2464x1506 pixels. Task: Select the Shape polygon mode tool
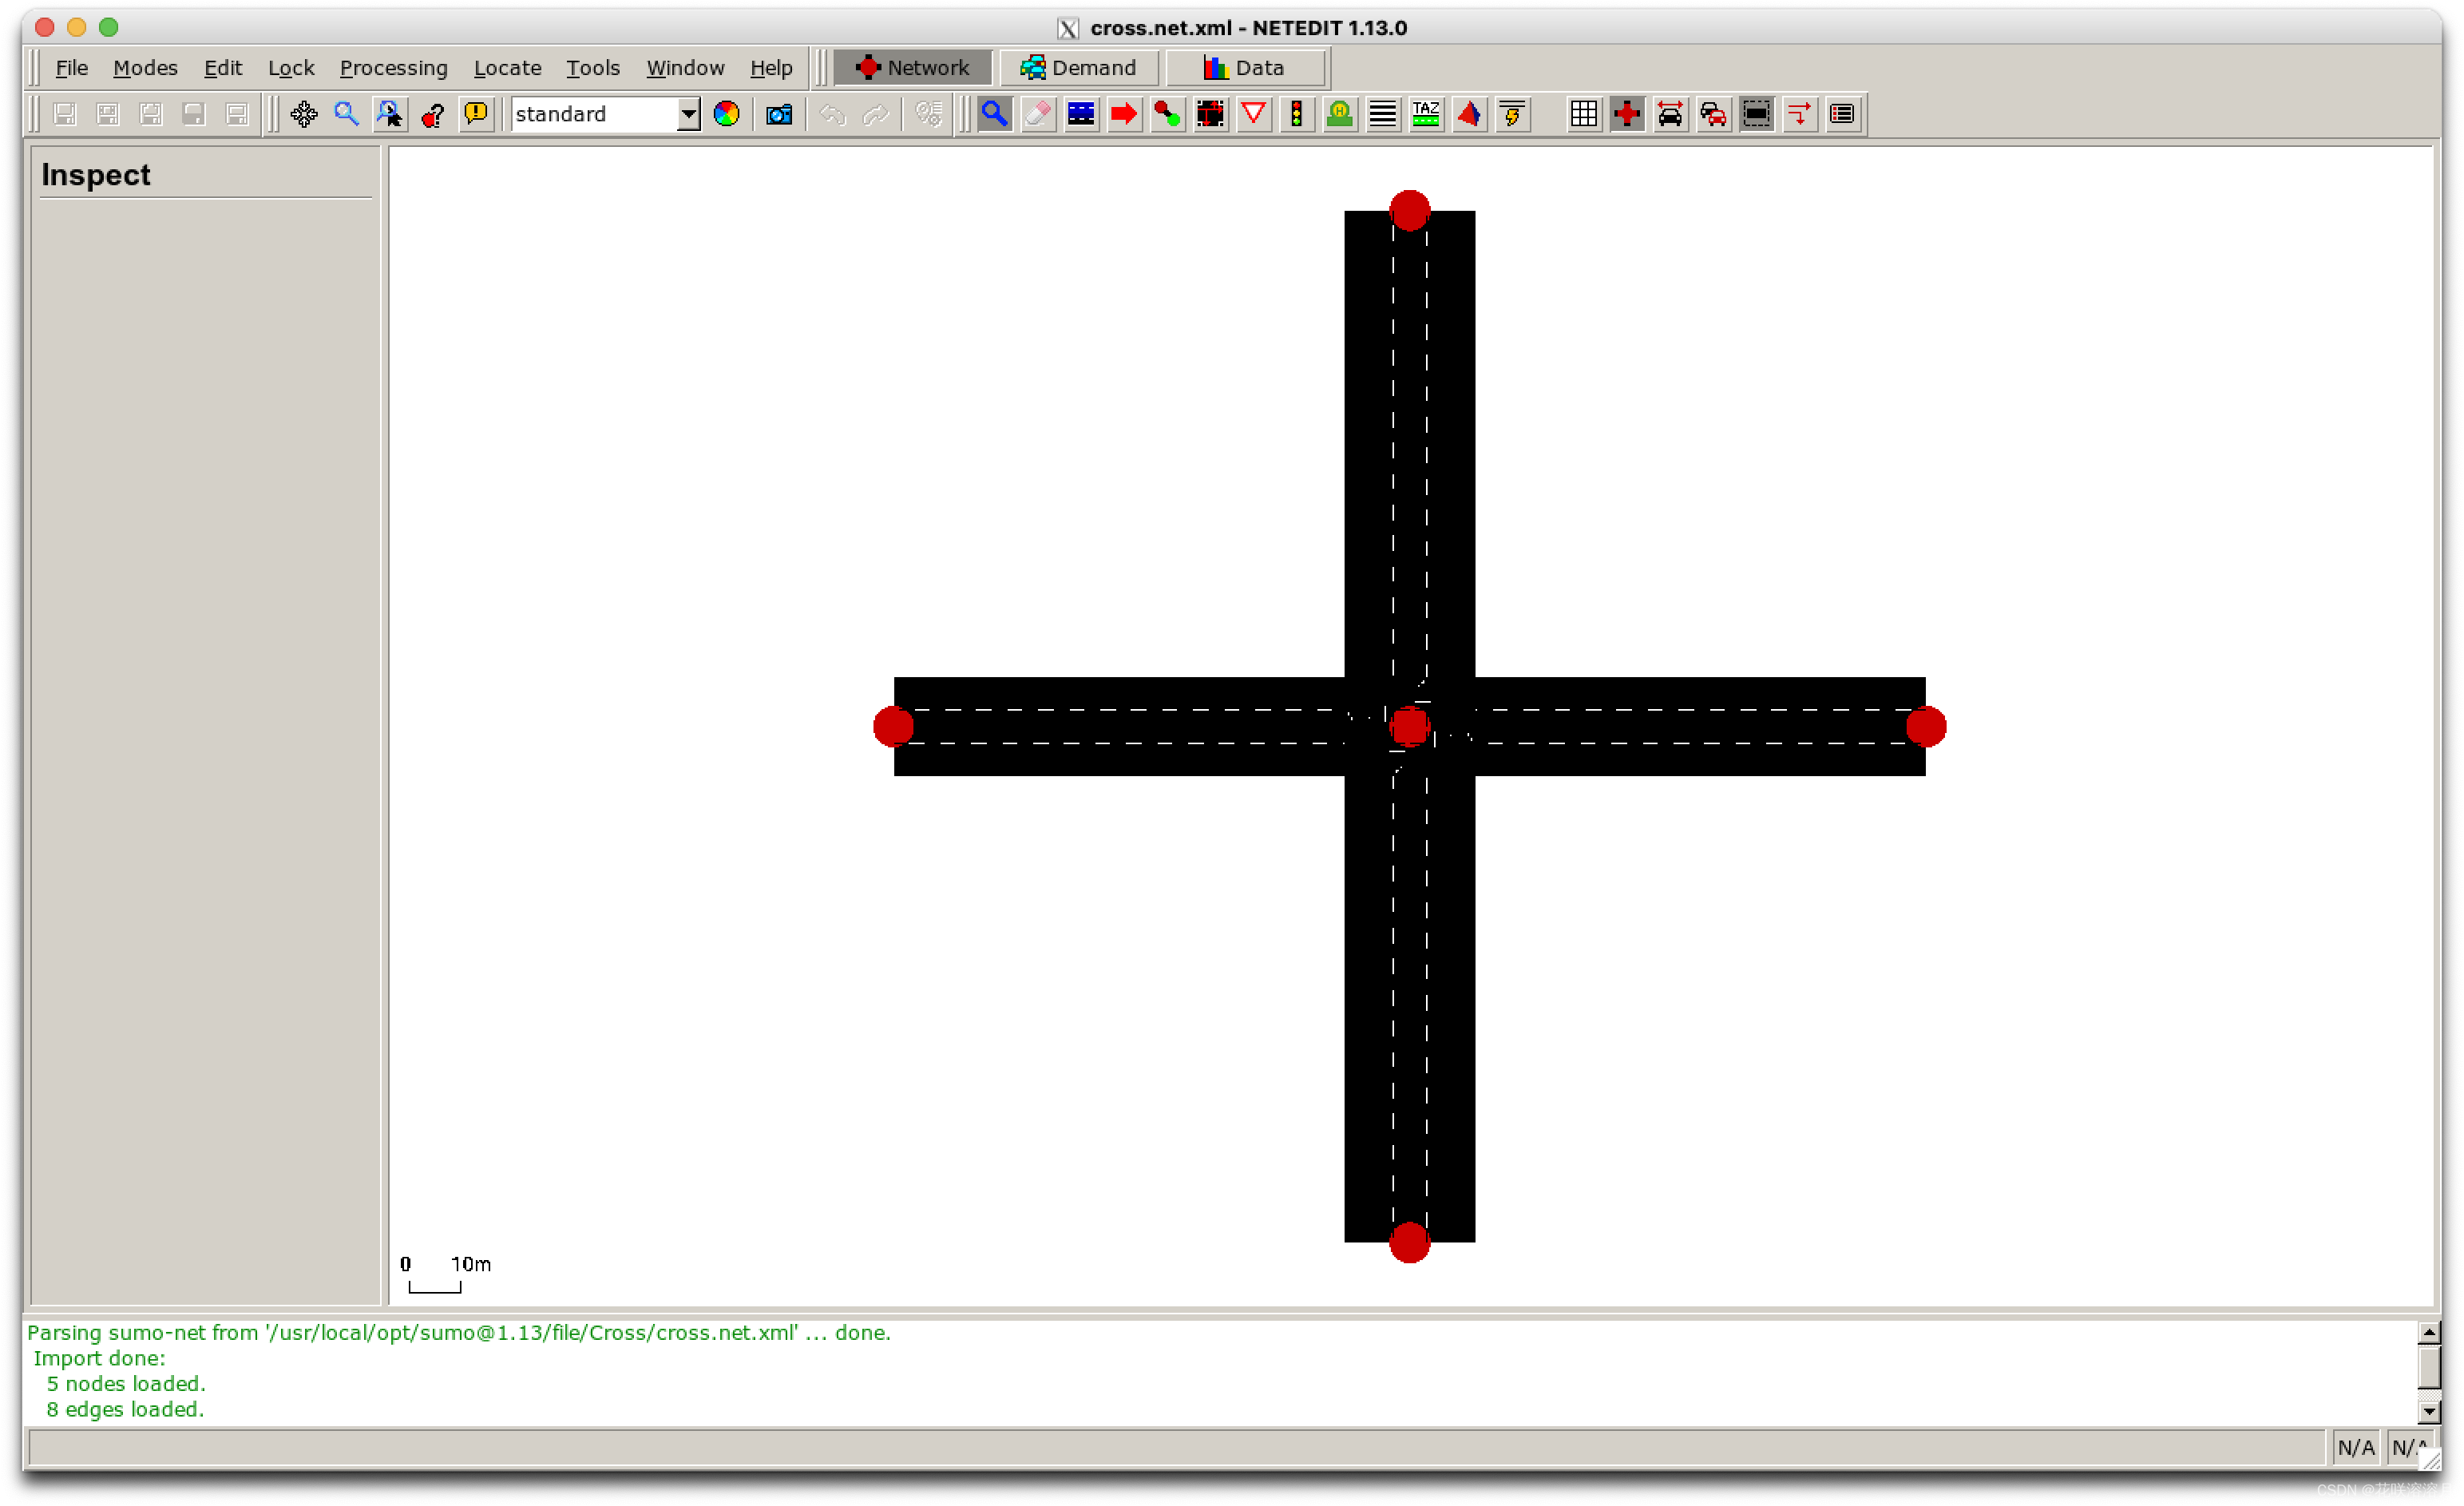coord(1469,114)
